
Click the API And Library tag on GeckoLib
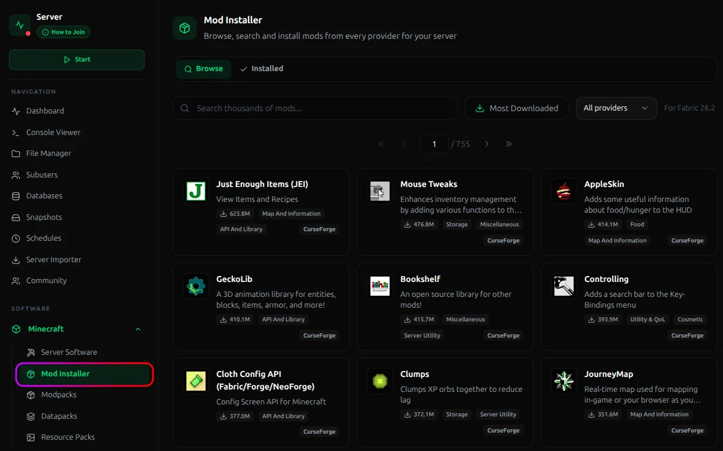pos(283,320)
